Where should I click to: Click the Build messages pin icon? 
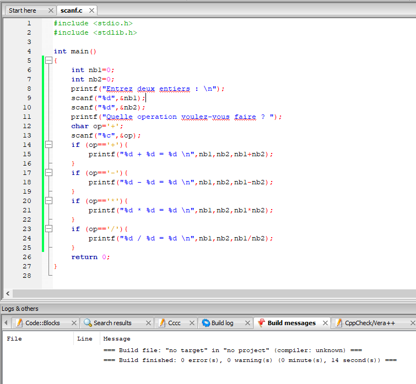[261, 323]
